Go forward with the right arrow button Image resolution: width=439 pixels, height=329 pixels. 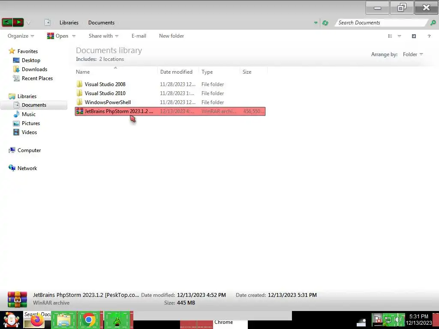[18, 22]
